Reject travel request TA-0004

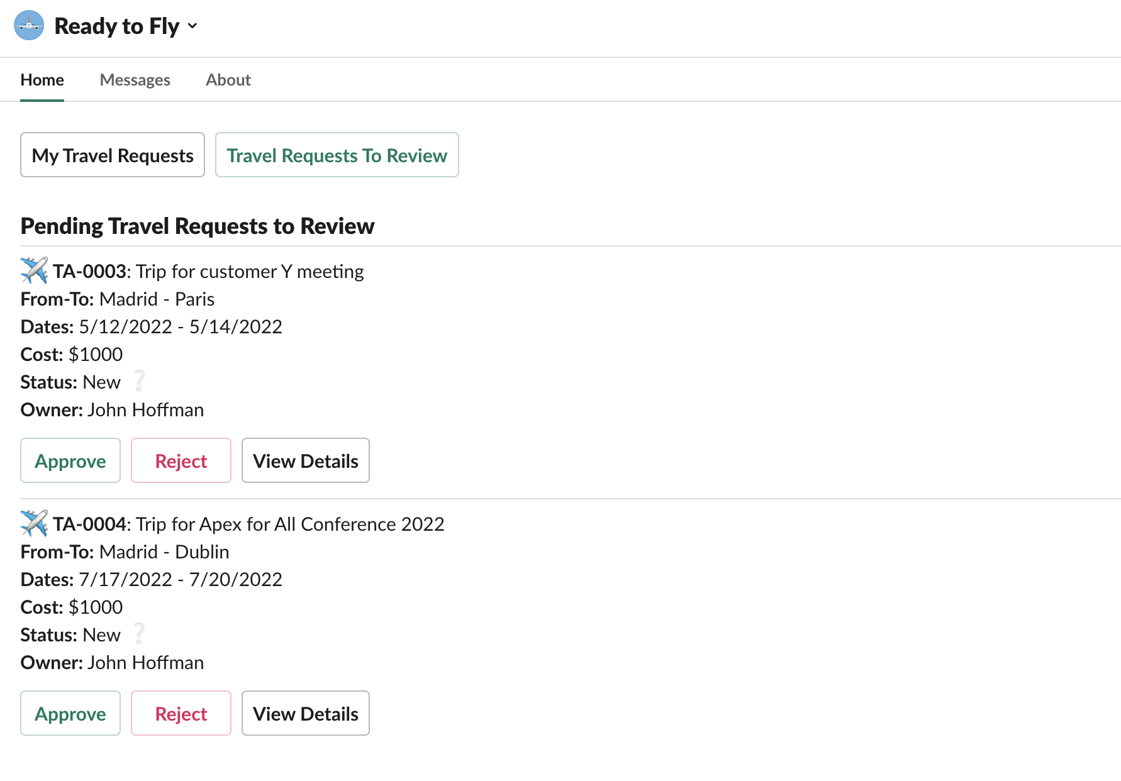181,713
